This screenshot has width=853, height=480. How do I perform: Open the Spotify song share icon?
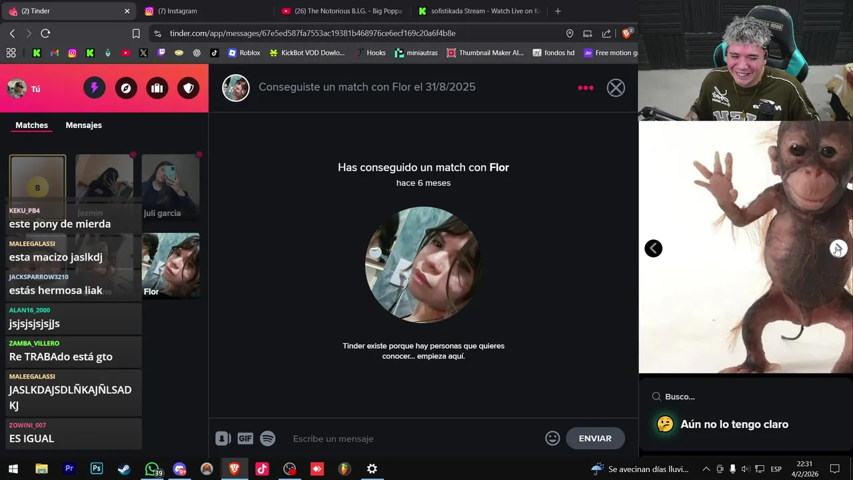click(x=268, y=438)
